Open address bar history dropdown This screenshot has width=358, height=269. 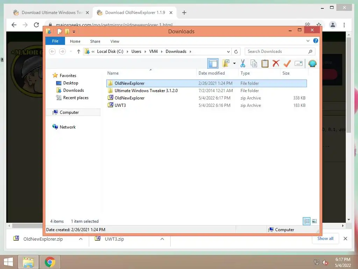click(228, 52)
